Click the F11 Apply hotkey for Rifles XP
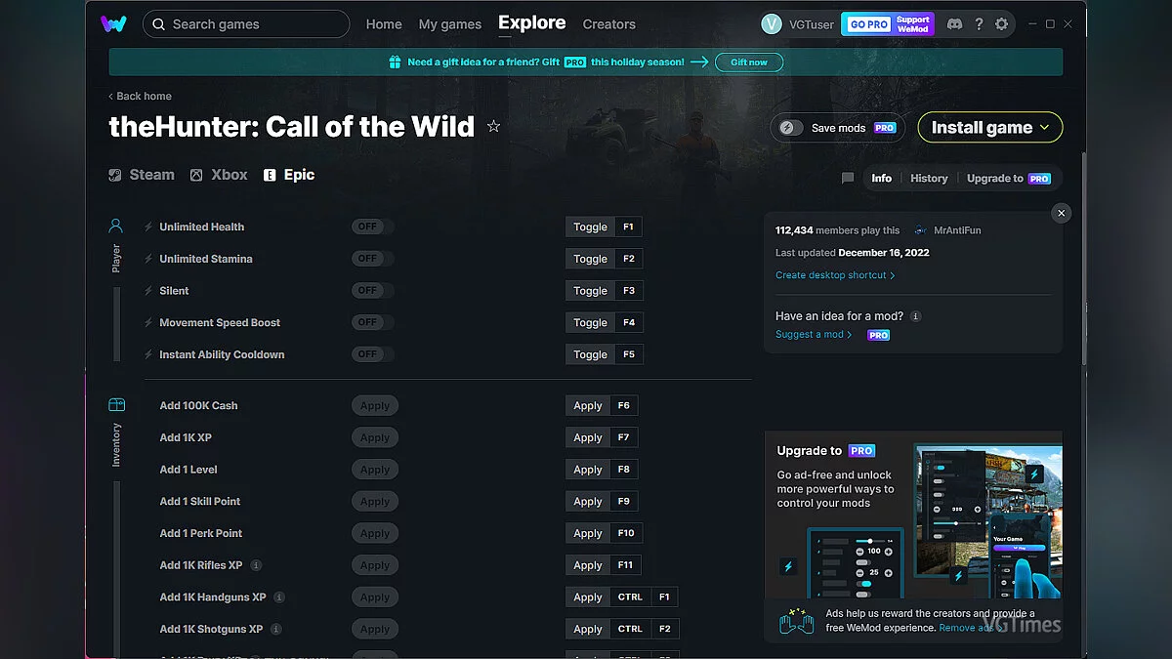The width and height of the screenshot is (1172, 659). pos(603,565)
